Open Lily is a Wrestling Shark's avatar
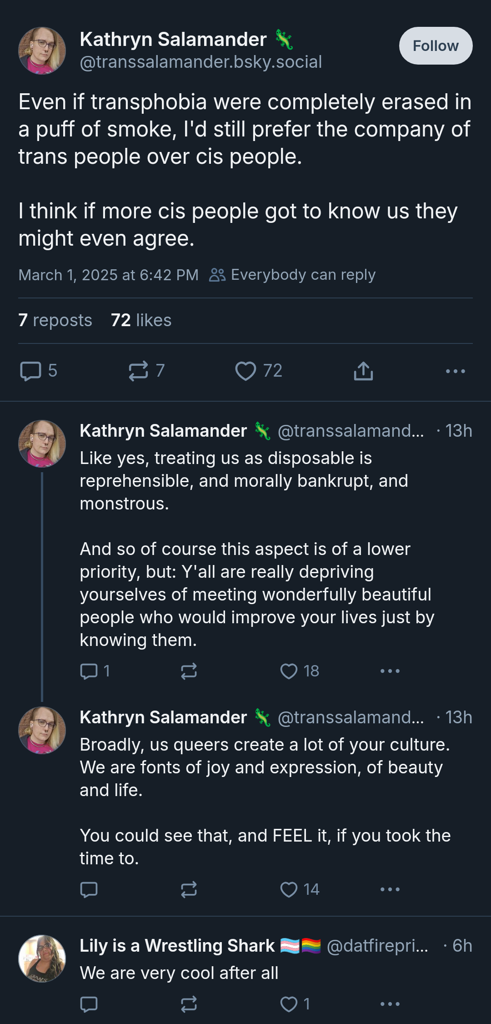Screen dimensions: 491x1024 (42, 958)
